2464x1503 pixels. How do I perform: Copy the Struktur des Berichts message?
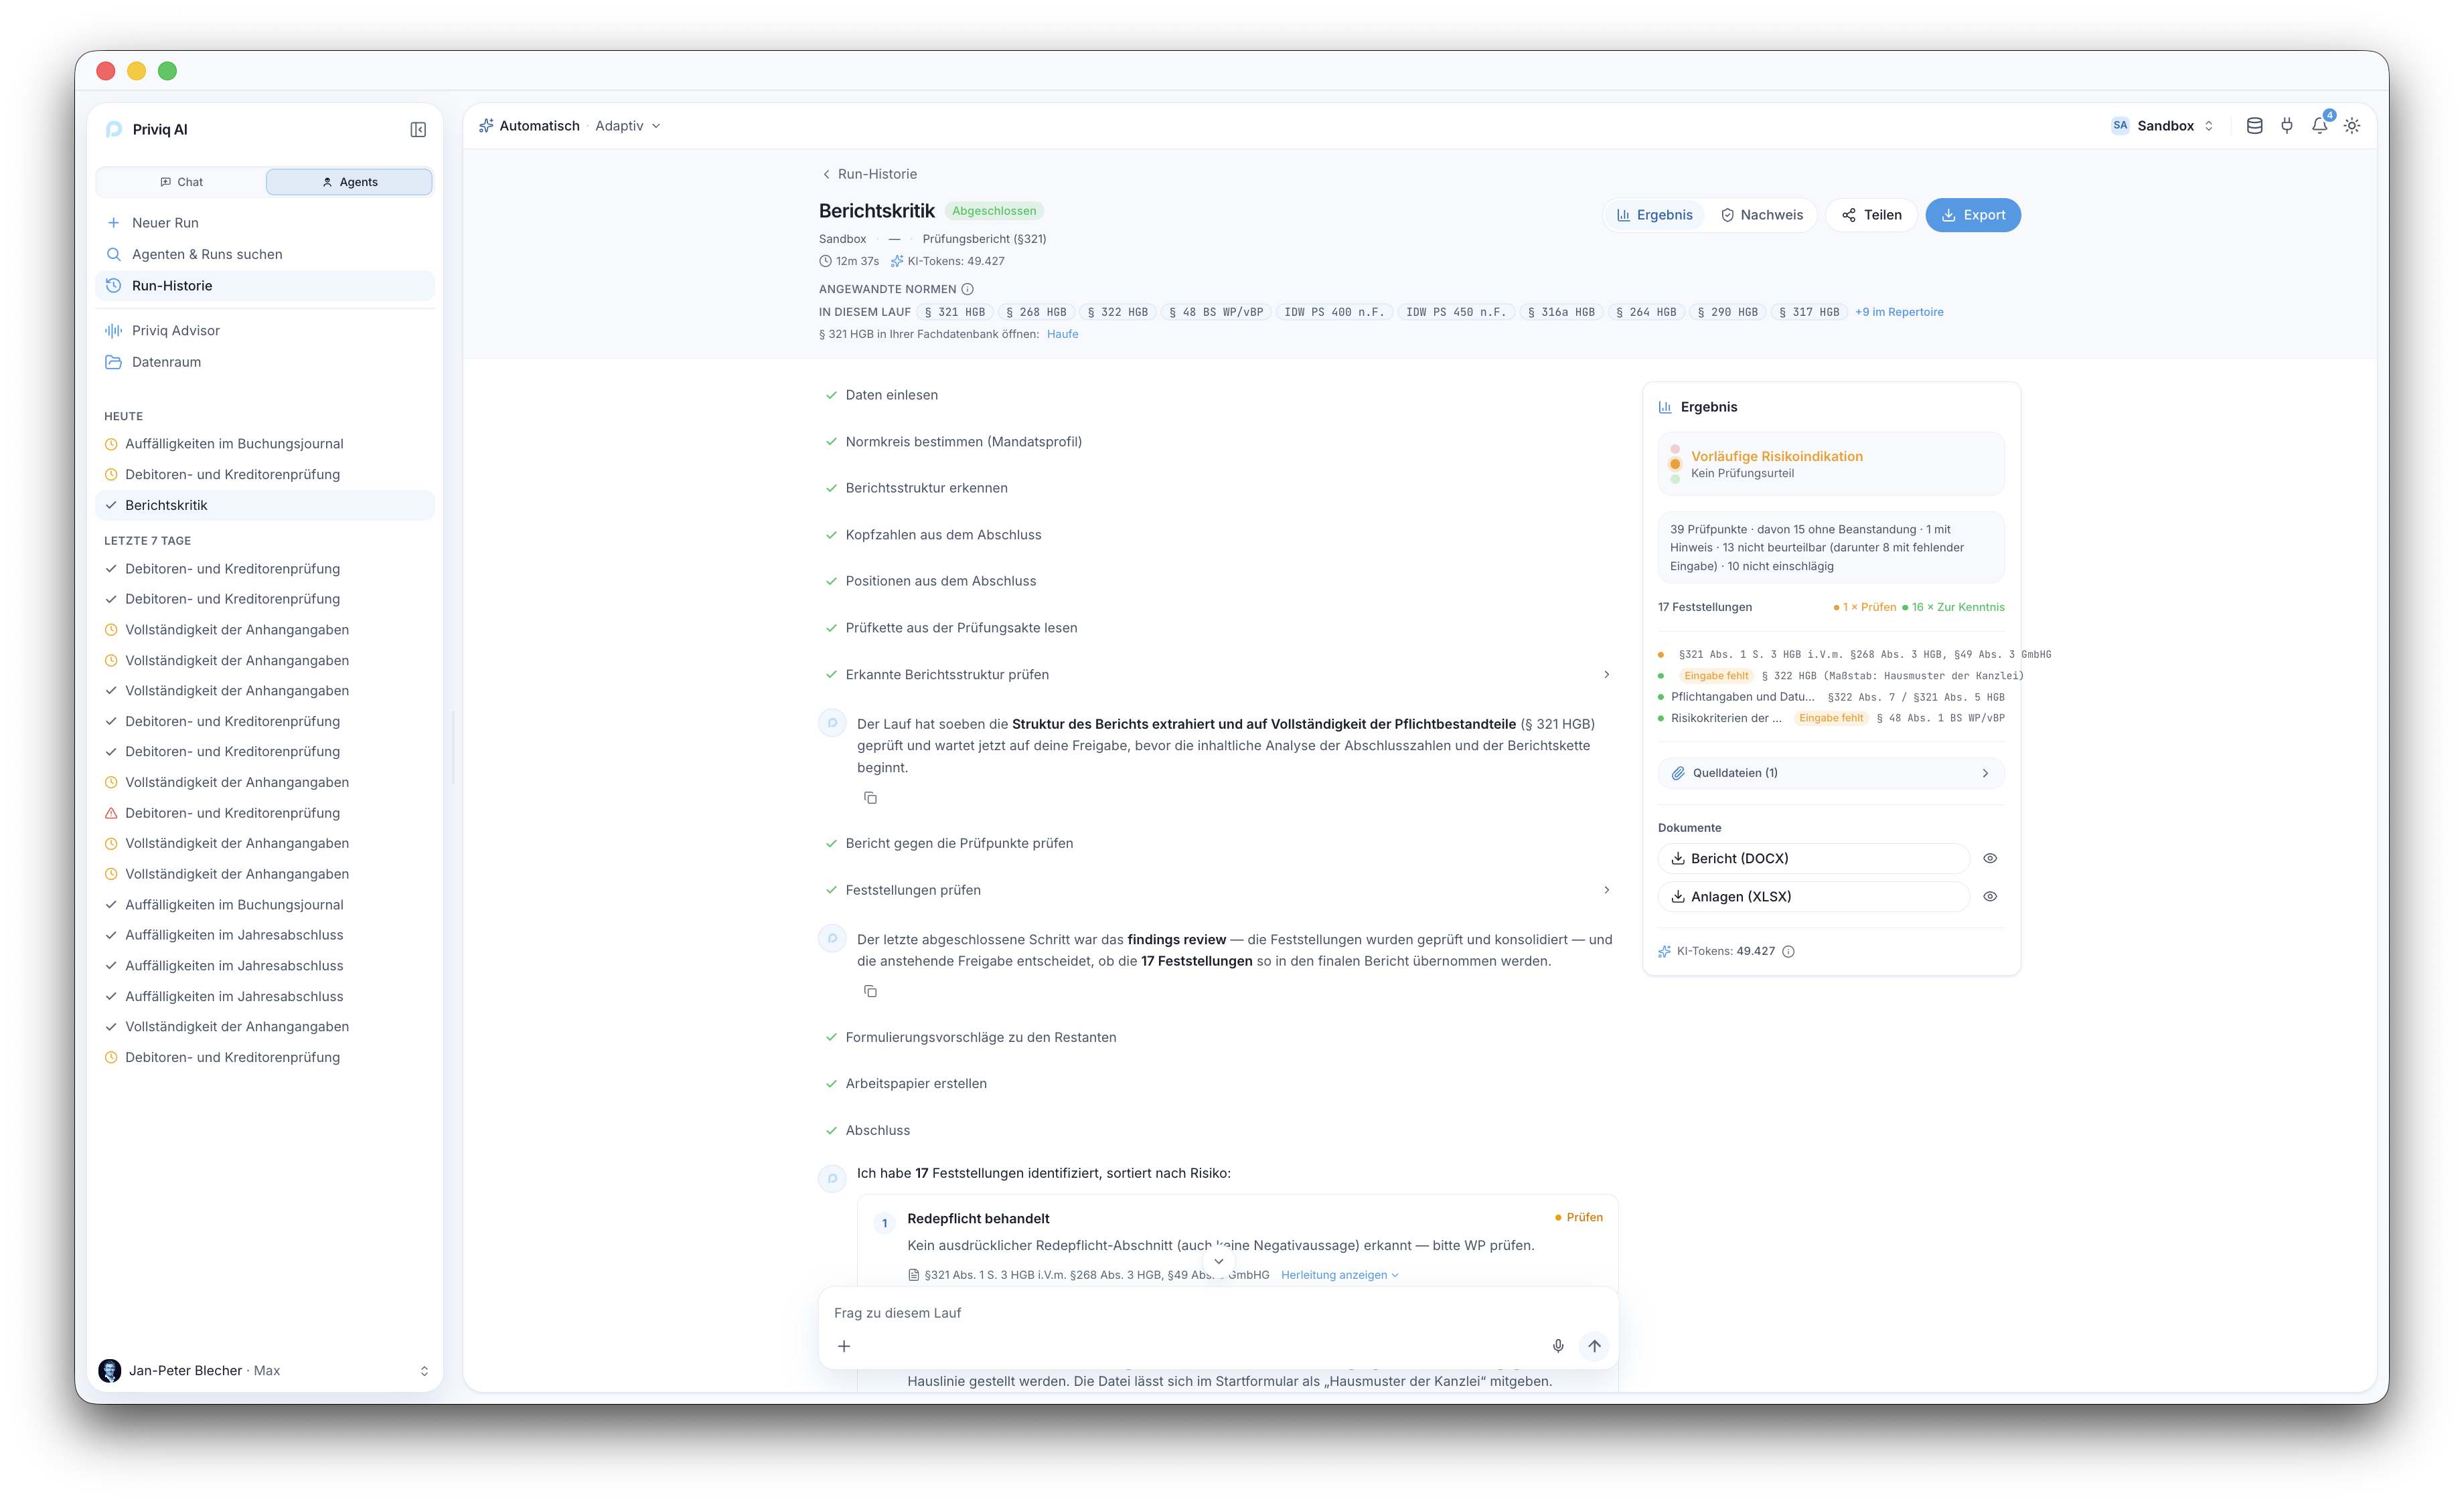(x=870, y=798)
